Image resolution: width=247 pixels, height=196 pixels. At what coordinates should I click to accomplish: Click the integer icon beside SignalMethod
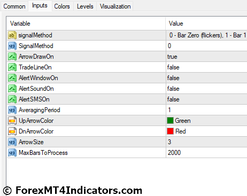12,46
